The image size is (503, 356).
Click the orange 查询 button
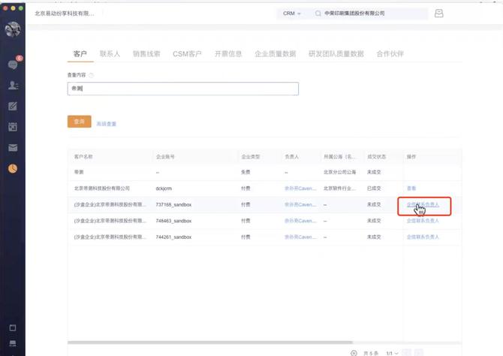(79, 122)
